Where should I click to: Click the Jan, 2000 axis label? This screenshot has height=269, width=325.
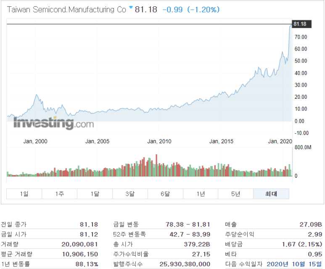coord(35,141)
